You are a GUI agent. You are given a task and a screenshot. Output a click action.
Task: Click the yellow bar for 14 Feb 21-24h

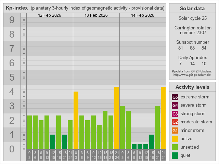click(x=163, y=118)
